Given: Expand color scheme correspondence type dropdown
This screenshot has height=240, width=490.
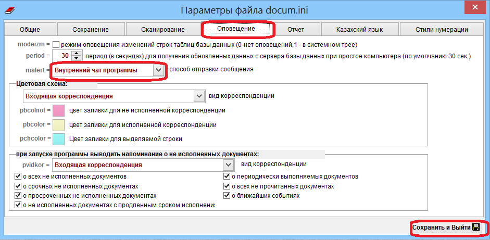Looking at the screenshot, I should (x=198, y=96).
